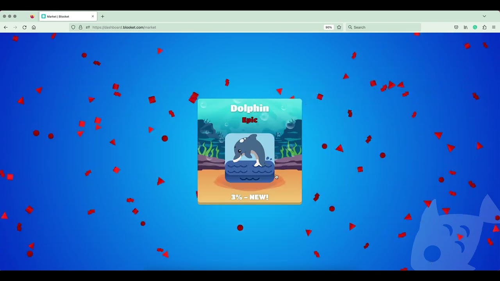Focus the dashboard.blooket.com/market address bar
The image size is (500, 281).
[206, 27]
